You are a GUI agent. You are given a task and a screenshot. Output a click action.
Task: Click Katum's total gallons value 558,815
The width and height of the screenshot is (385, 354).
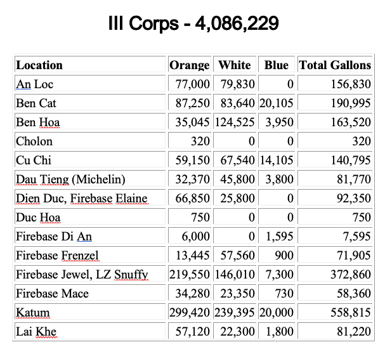(x=351, y=312)
